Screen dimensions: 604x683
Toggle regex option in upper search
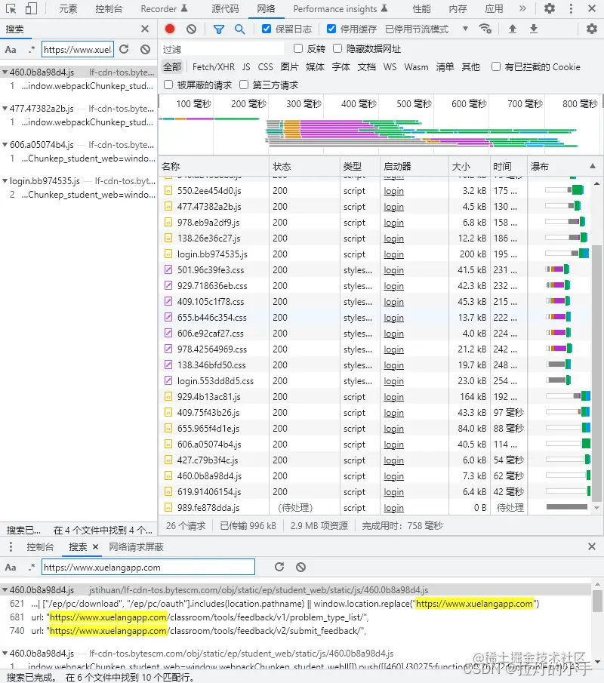(31, 50)
